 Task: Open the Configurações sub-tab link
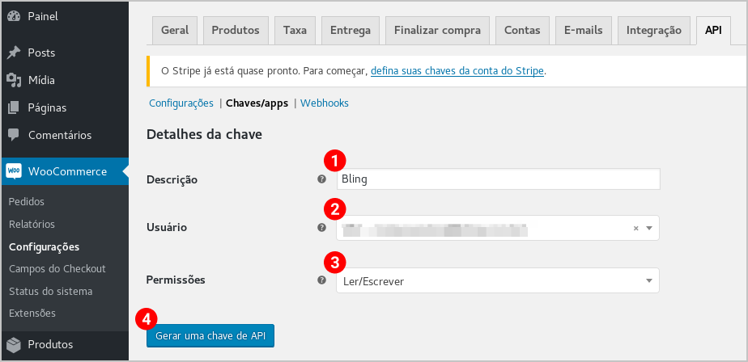click(181, 103)
